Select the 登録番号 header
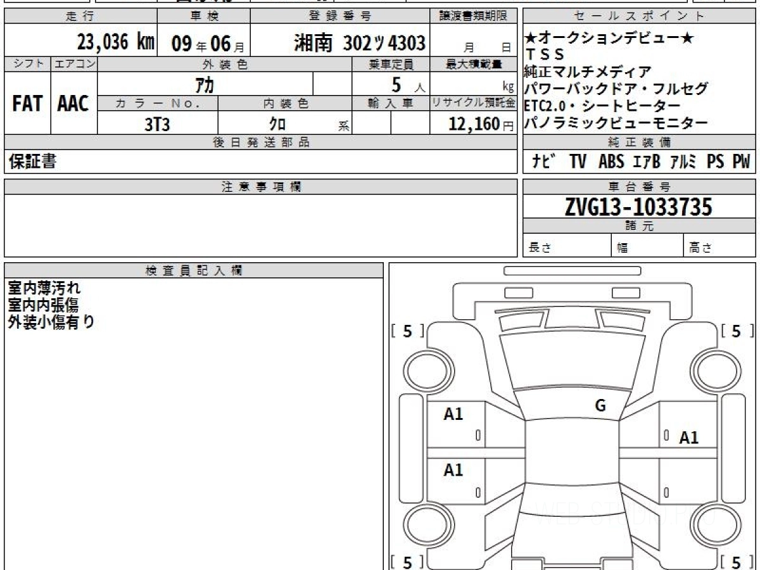 coord(340,16)
